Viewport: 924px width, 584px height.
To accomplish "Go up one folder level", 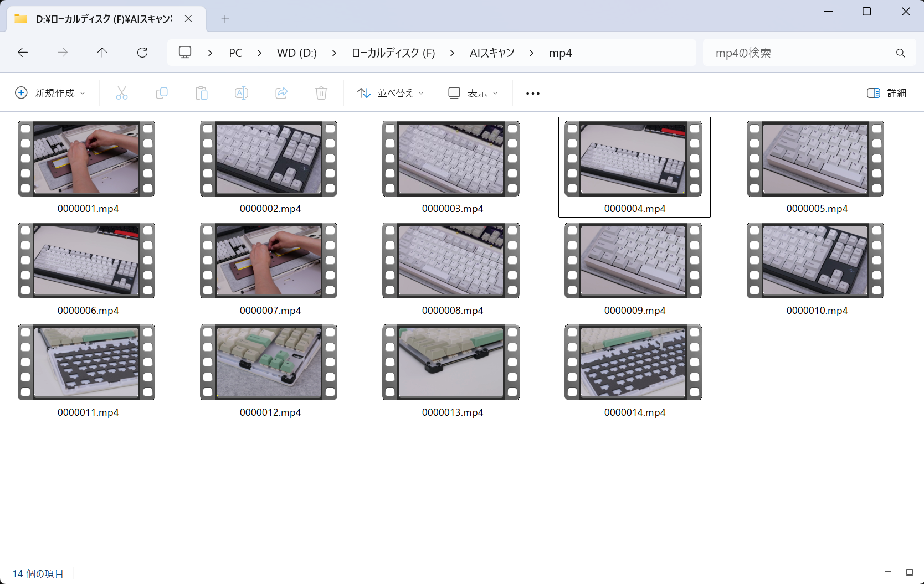I will [x=102, y=53].
